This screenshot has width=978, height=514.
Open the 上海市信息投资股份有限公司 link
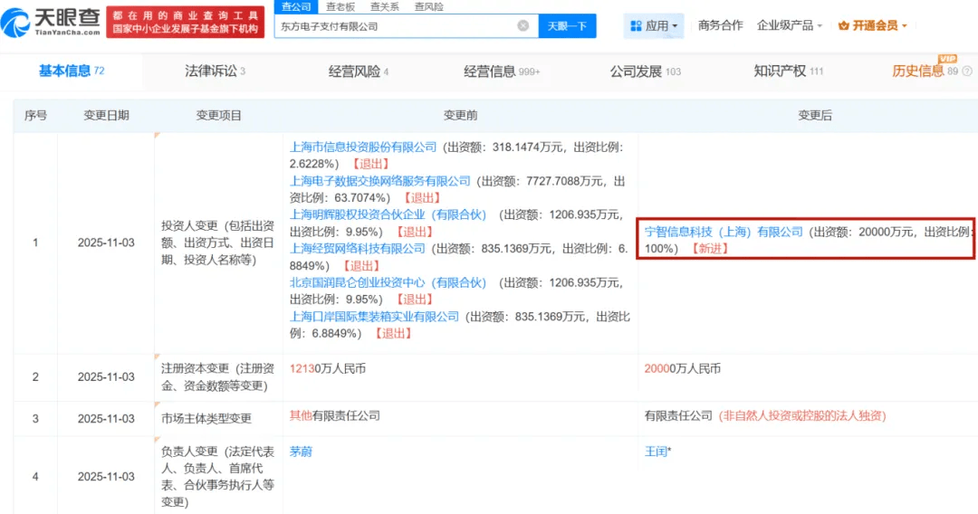363,147
